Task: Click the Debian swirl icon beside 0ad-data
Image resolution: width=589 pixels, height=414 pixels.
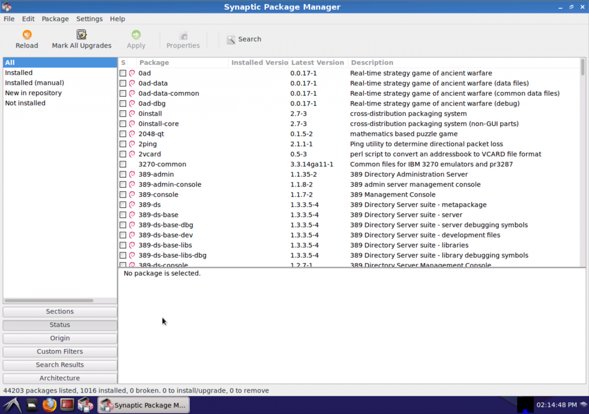Action: [132, 83]
